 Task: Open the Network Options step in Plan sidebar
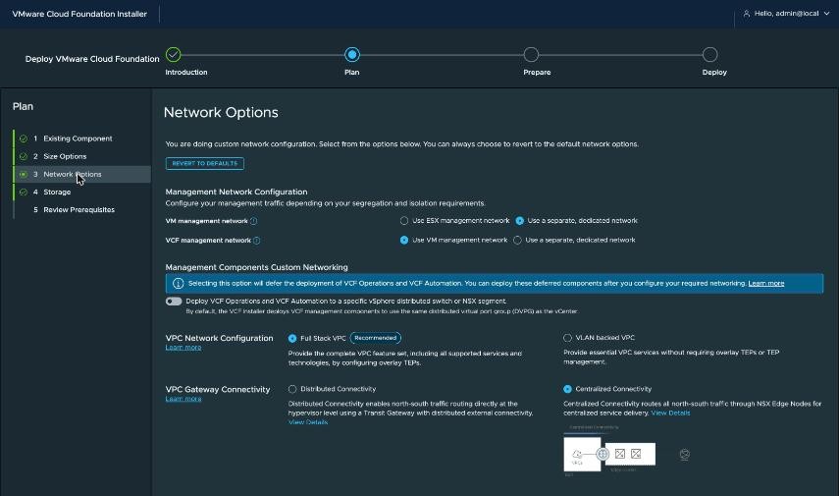(x=81, y=174)
